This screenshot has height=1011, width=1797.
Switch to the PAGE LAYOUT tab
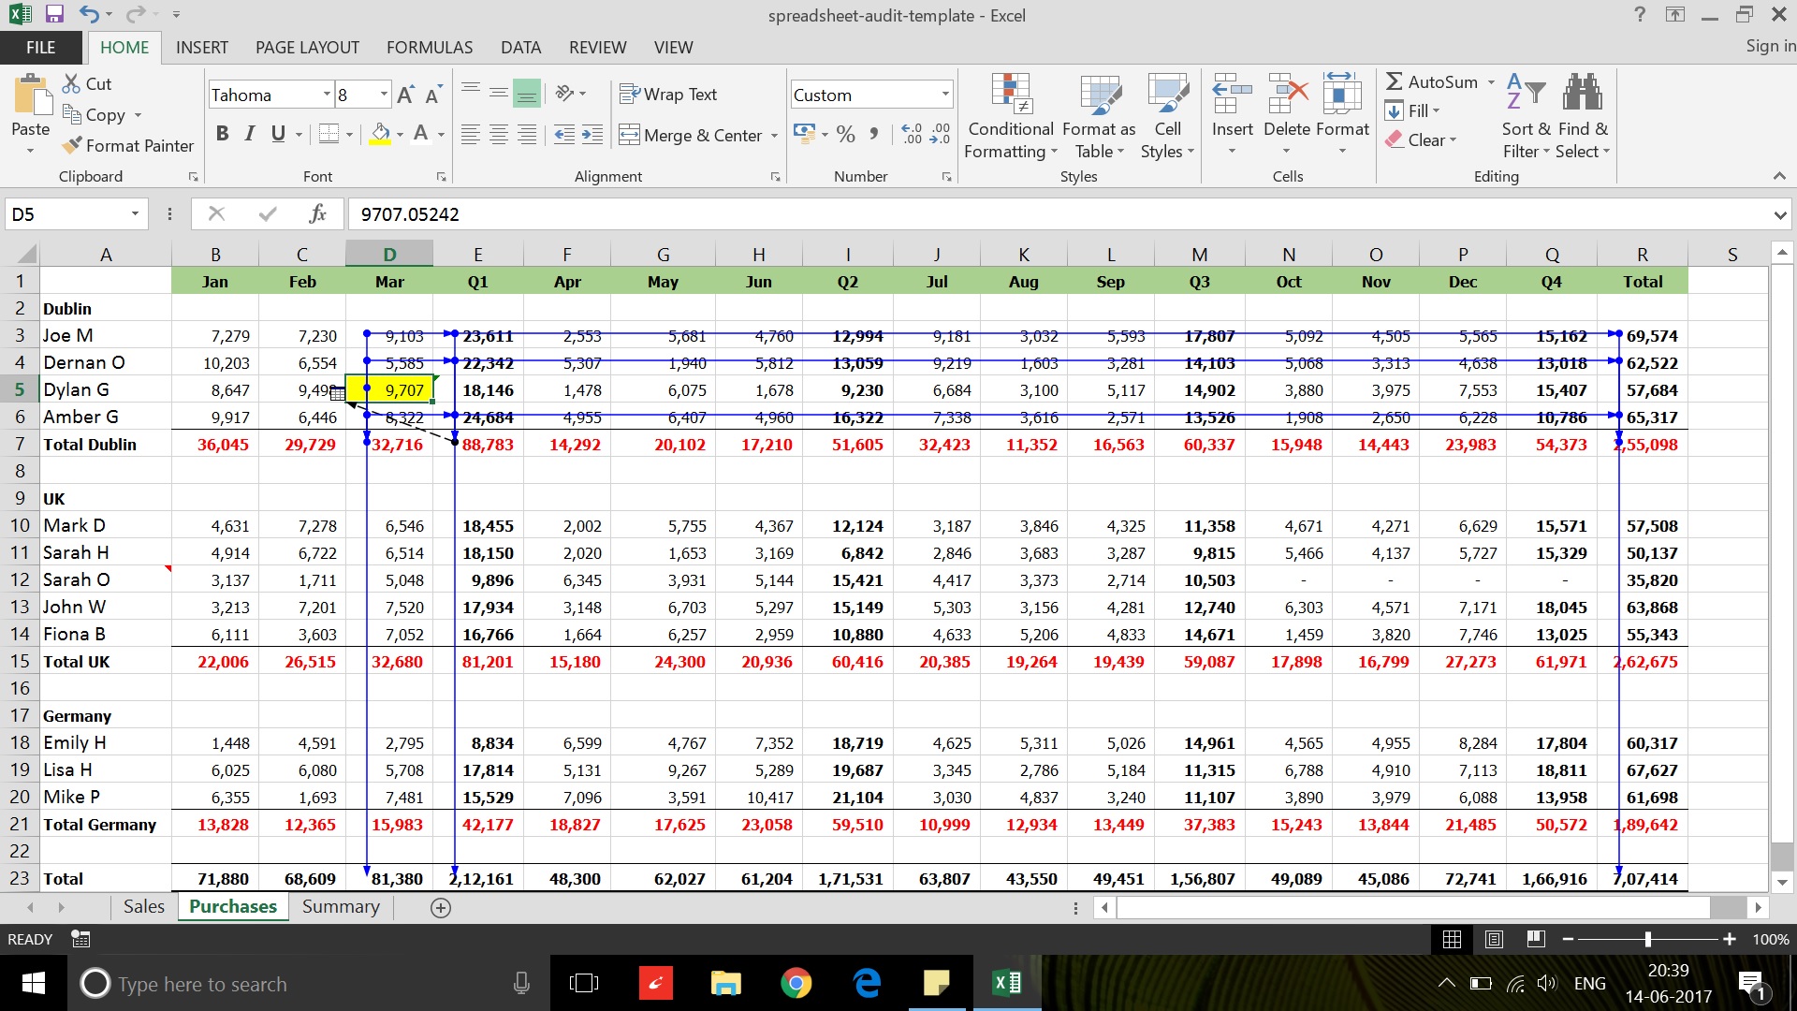(x=307, y=48)
